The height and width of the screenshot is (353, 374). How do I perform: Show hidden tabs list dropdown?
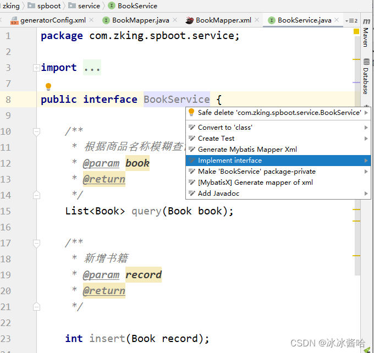pyautogui.click(x=351, y=21)
